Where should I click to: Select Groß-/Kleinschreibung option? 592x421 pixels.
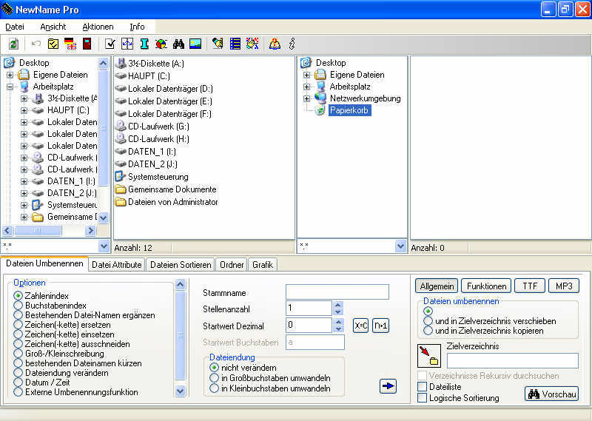pos(18,354)
